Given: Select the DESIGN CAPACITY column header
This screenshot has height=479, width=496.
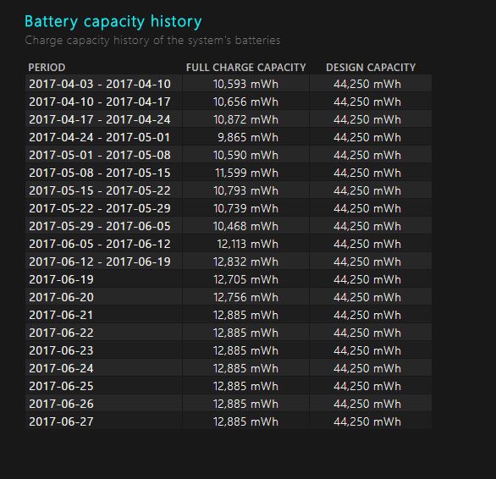Looking at the screenshot, I should [x=371, y=68].
